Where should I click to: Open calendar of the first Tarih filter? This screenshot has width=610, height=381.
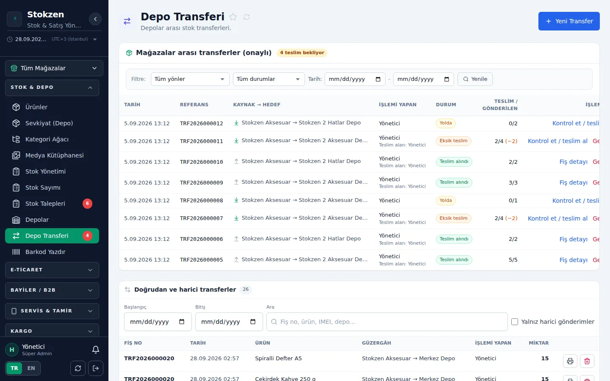[378, 79]
